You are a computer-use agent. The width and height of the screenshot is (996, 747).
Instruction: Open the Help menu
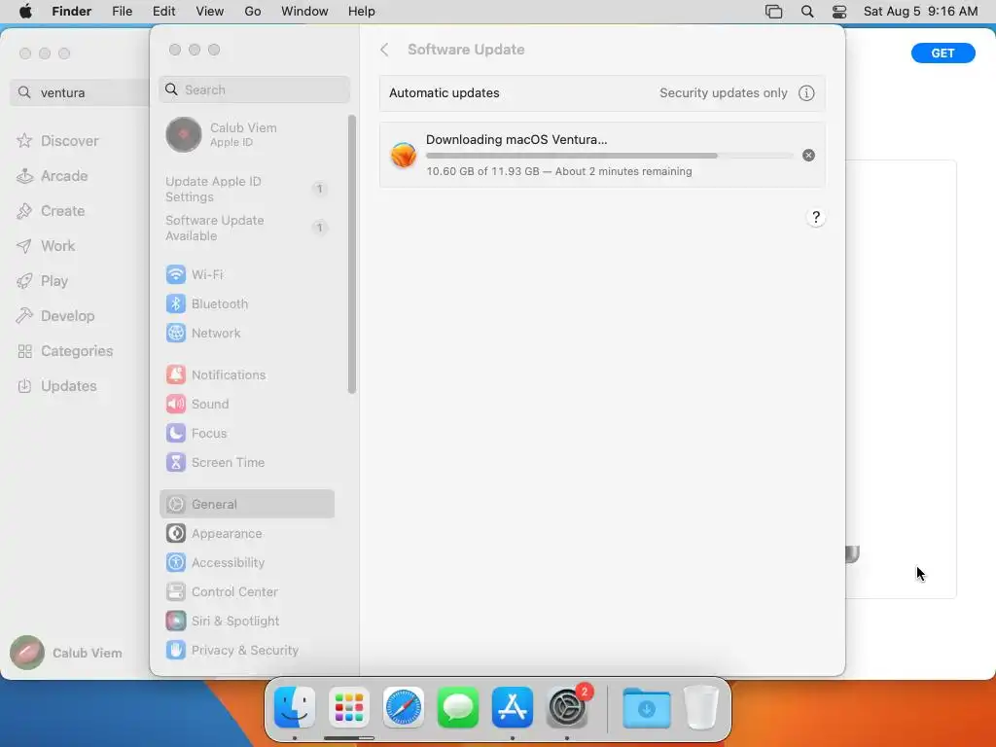(362, 12)
